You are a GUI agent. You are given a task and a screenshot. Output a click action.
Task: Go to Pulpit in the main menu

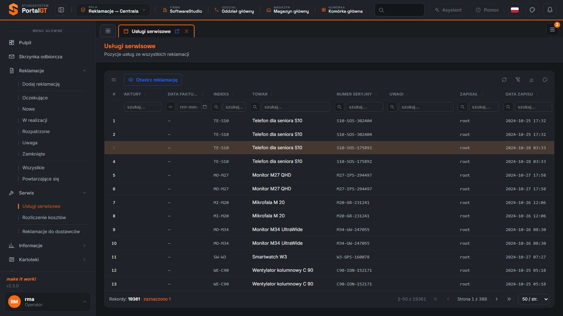25,42
